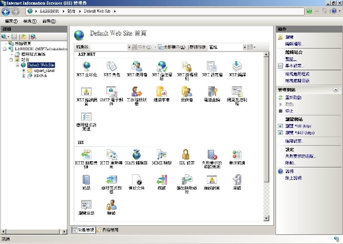This screenshot has width=343, height=244.
Task: Open the HTTP 重新導向 (Redirect) icon
Action: (112, 154)
